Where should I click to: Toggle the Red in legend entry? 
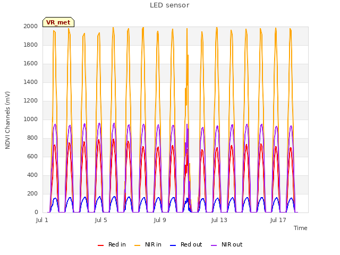point(112,244)
